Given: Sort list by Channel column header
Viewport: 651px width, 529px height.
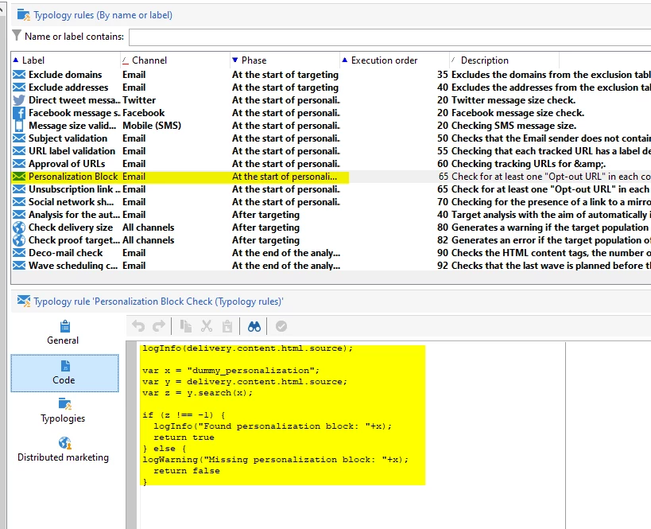Looking at the screenshot, I should (175, 60).
